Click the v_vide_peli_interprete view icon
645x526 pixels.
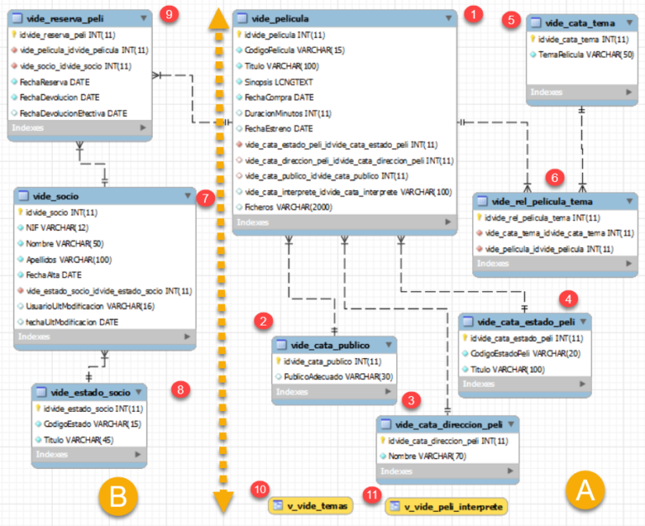[x=394, y=507]
